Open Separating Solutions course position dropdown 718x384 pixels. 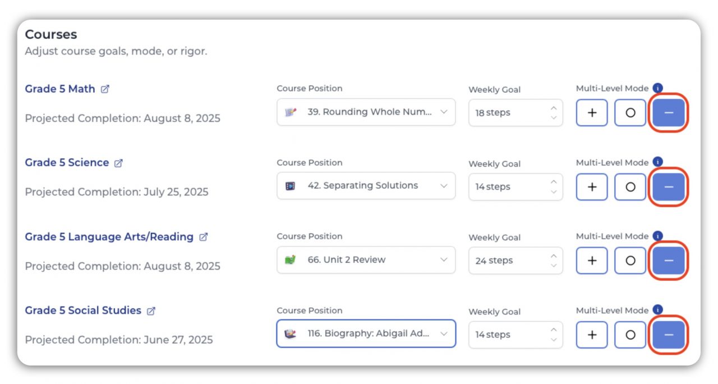366,186
